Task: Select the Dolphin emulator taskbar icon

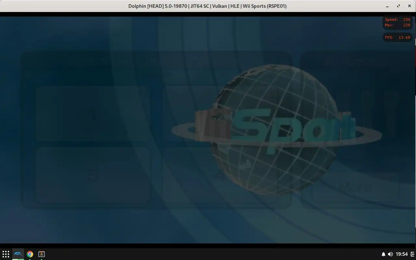Action: tap(18, 254)
